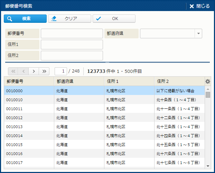
Task: Jump to last page of results
Action: point(44,71)
